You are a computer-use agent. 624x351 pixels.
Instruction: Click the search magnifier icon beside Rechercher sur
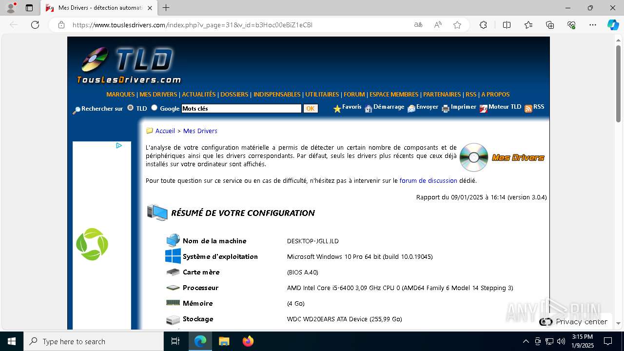click(77, 110)
